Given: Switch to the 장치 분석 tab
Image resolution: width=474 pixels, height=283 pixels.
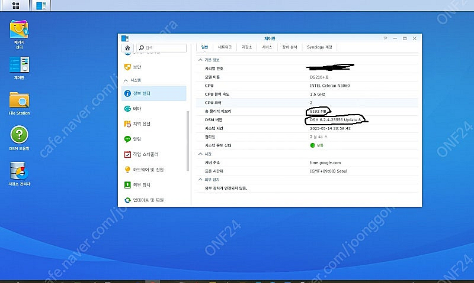Looking at the screenshot, I should (x=290, y=47).
